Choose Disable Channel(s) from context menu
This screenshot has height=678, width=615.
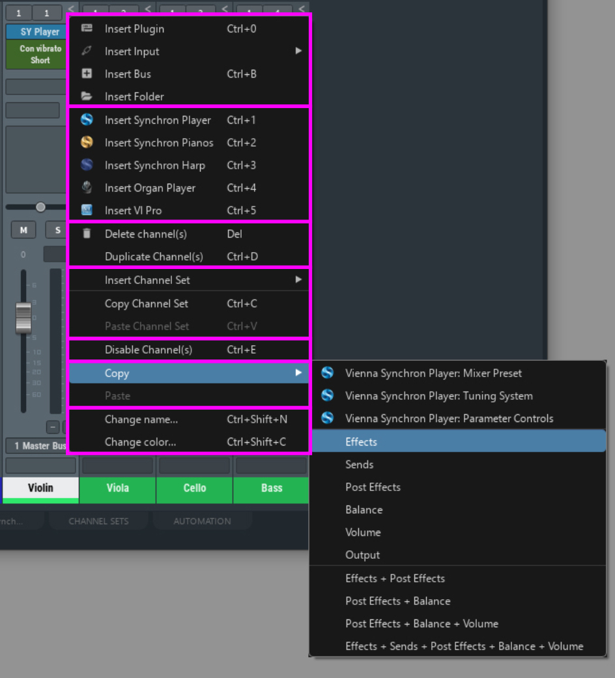(x=149, y=350)
